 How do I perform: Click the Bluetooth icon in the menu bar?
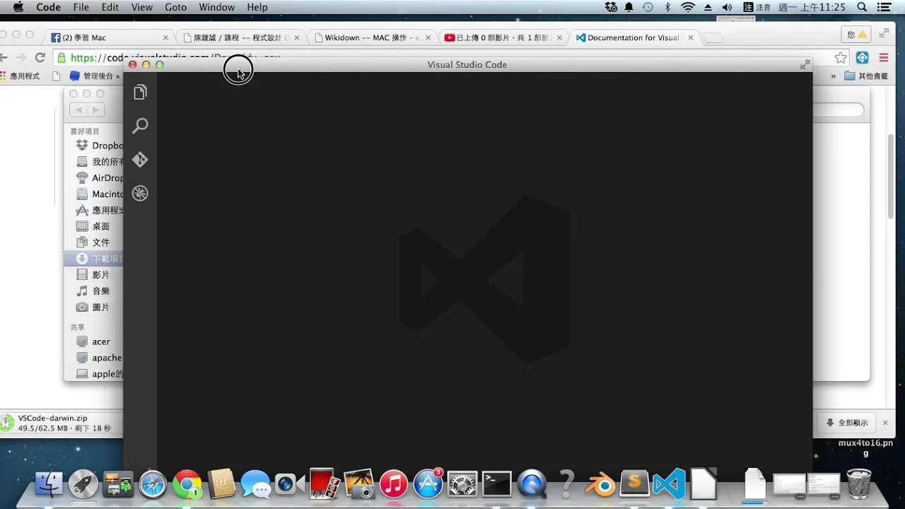coord(667,7)
